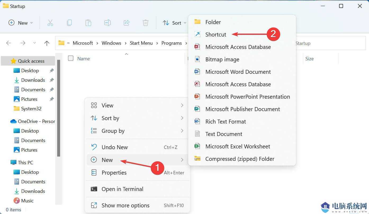Open Pictures under Quick access

(29, 99)
